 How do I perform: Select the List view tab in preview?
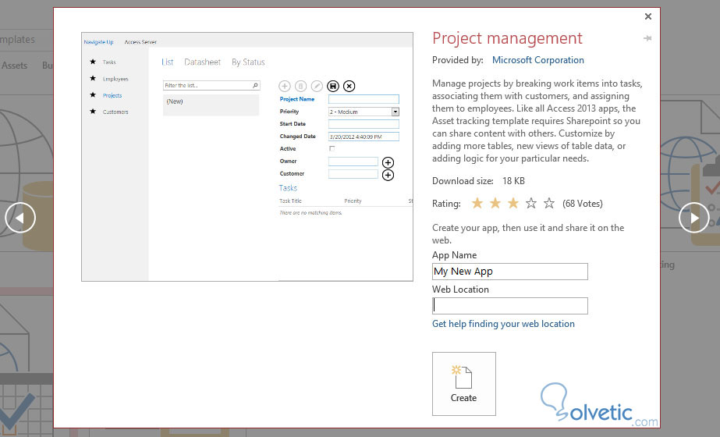[x=167, y=62]
